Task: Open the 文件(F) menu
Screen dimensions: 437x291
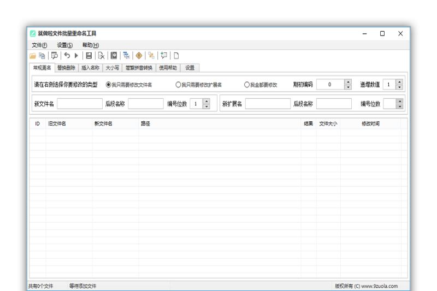Action: coord(39,45)
